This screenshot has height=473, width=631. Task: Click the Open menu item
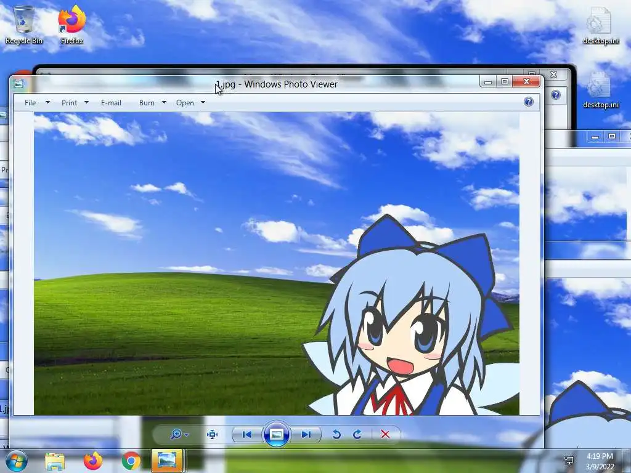(185, 103)
